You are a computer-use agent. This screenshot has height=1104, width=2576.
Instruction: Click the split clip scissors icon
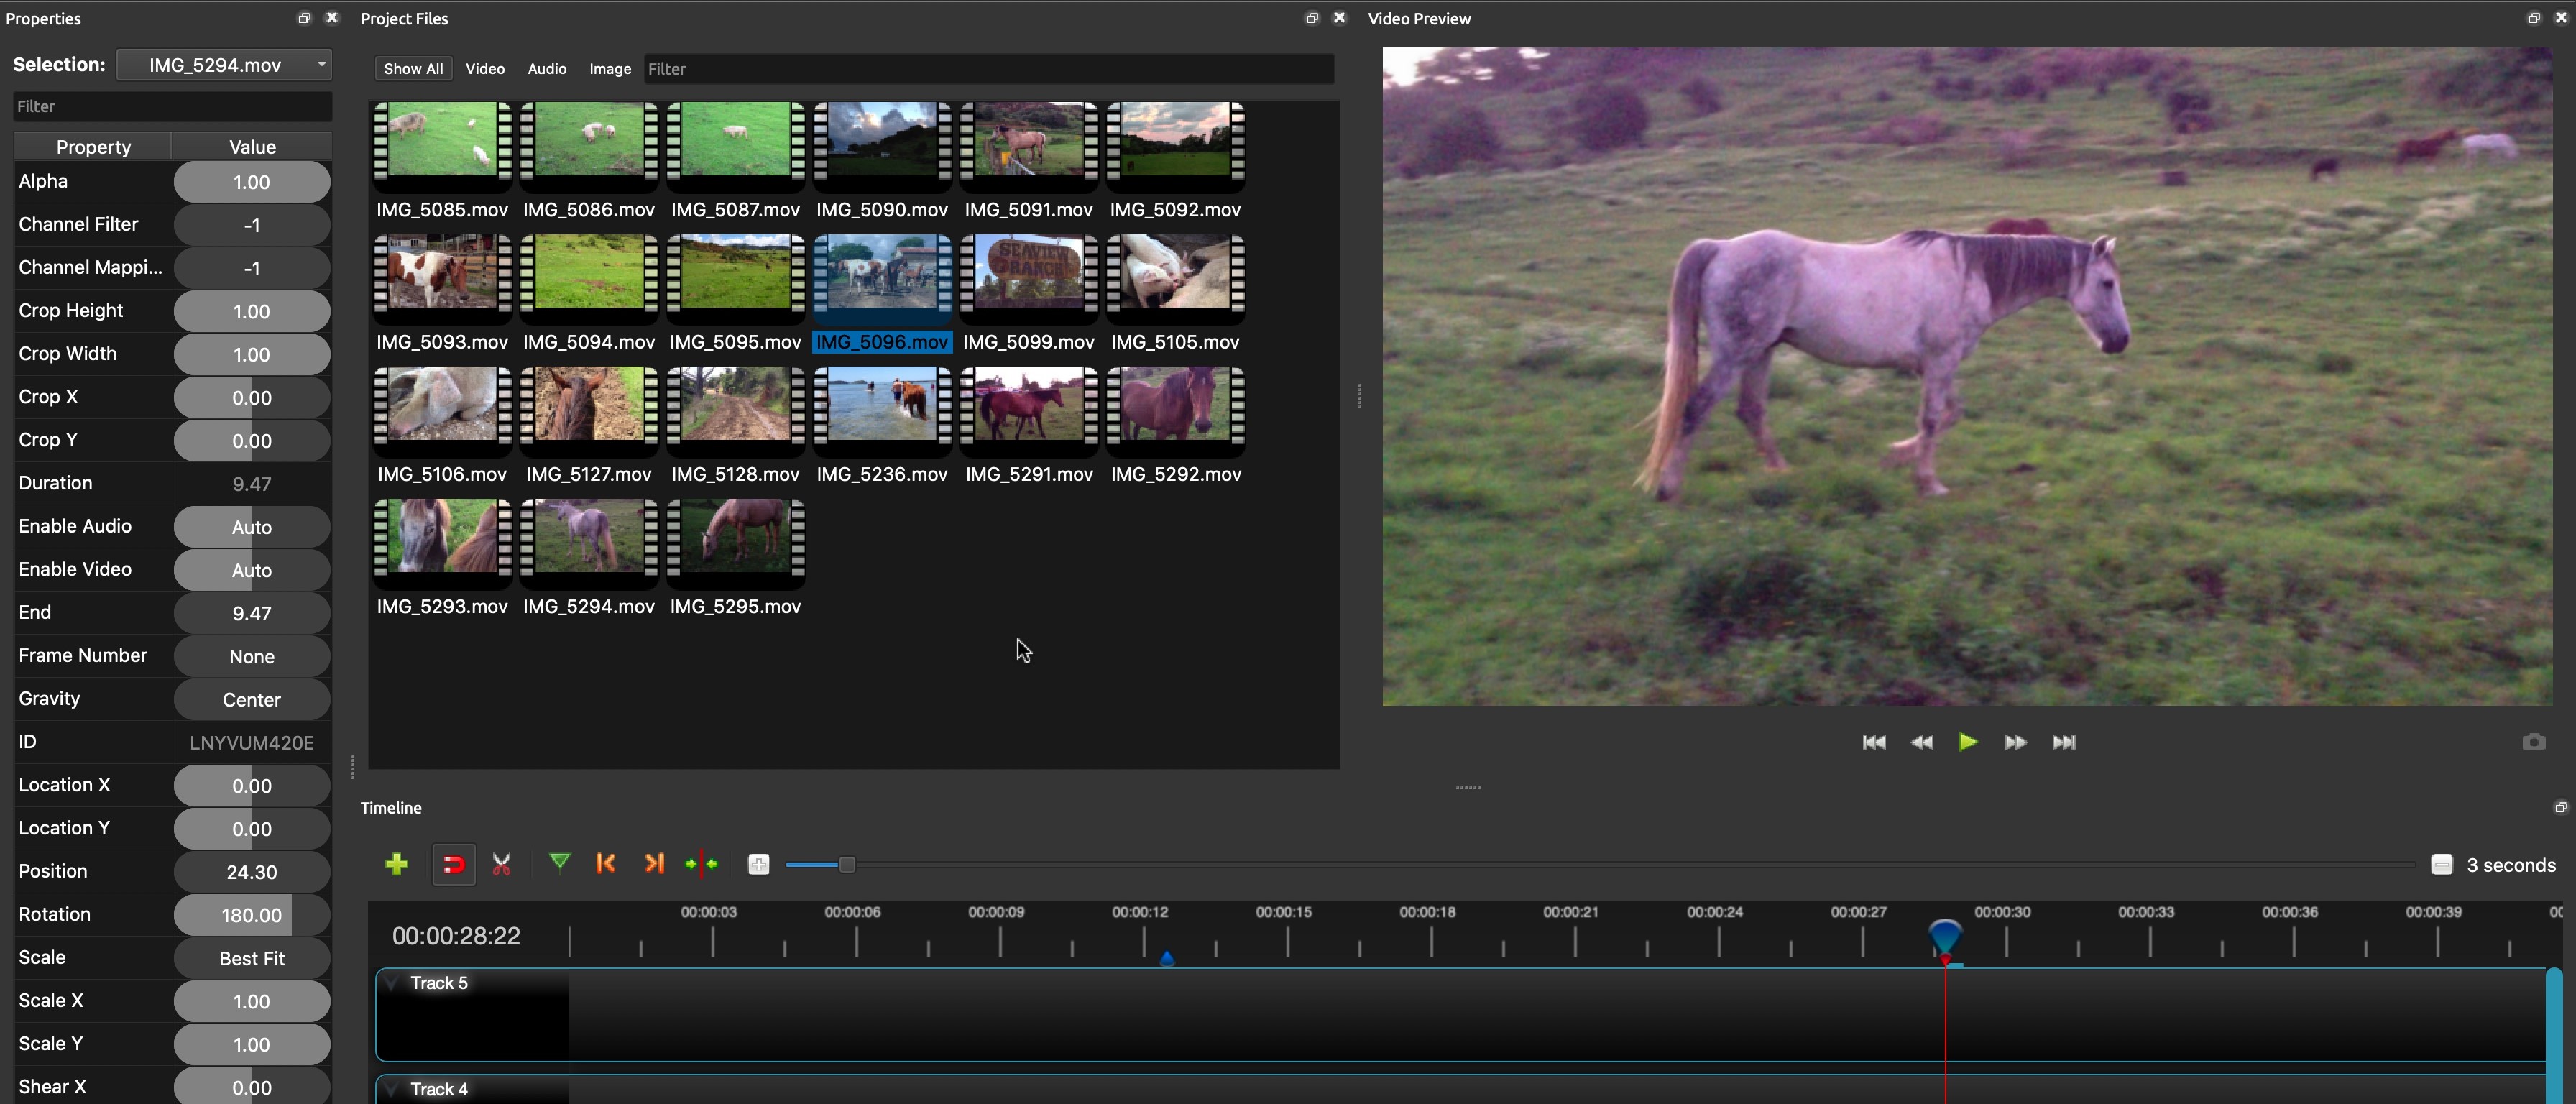point(502,864)
